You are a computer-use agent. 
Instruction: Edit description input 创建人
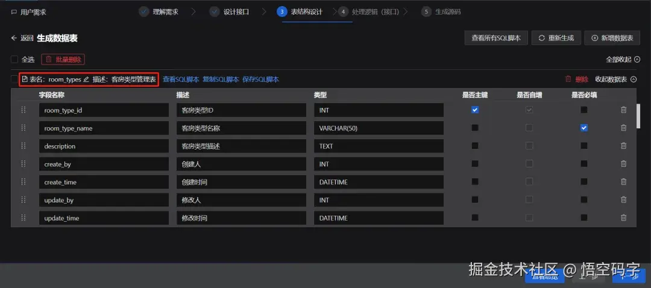coord(241,164)
